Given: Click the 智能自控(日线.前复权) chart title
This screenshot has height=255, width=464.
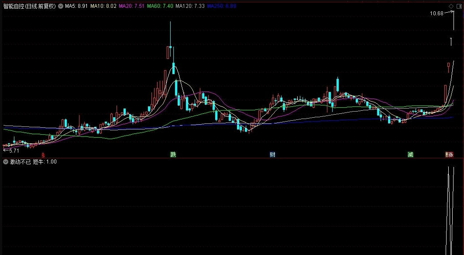Looking at the screenshot, I should pos(30,6).
